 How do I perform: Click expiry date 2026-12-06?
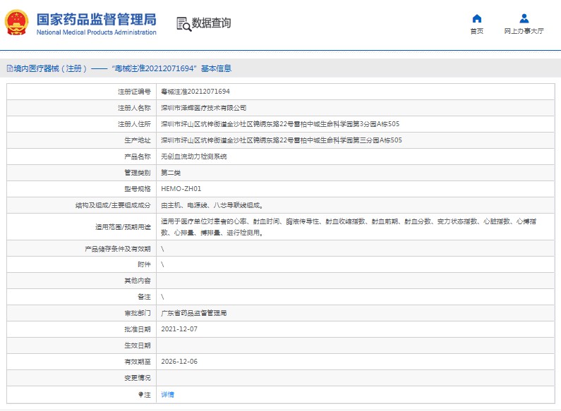(x=179, y=362)
